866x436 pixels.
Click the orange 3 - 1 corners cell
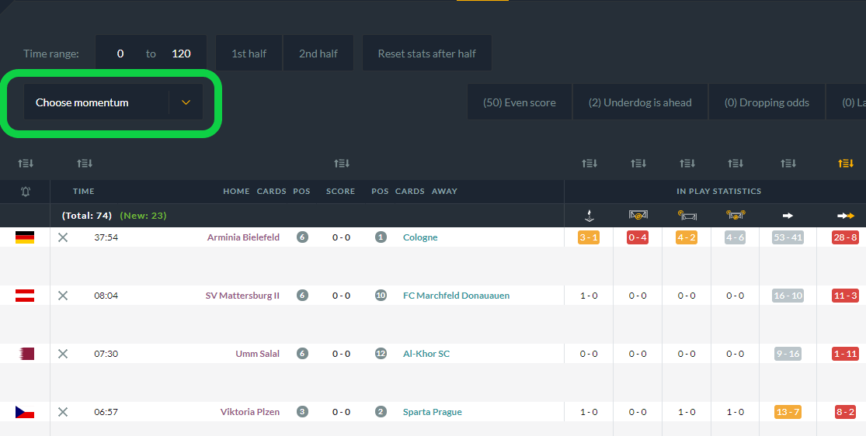click(589, 237)
